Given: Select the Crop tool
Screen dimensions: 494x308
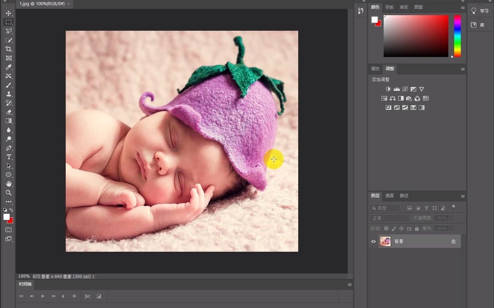Looking at the screenshot, I should tap(9, 49).
